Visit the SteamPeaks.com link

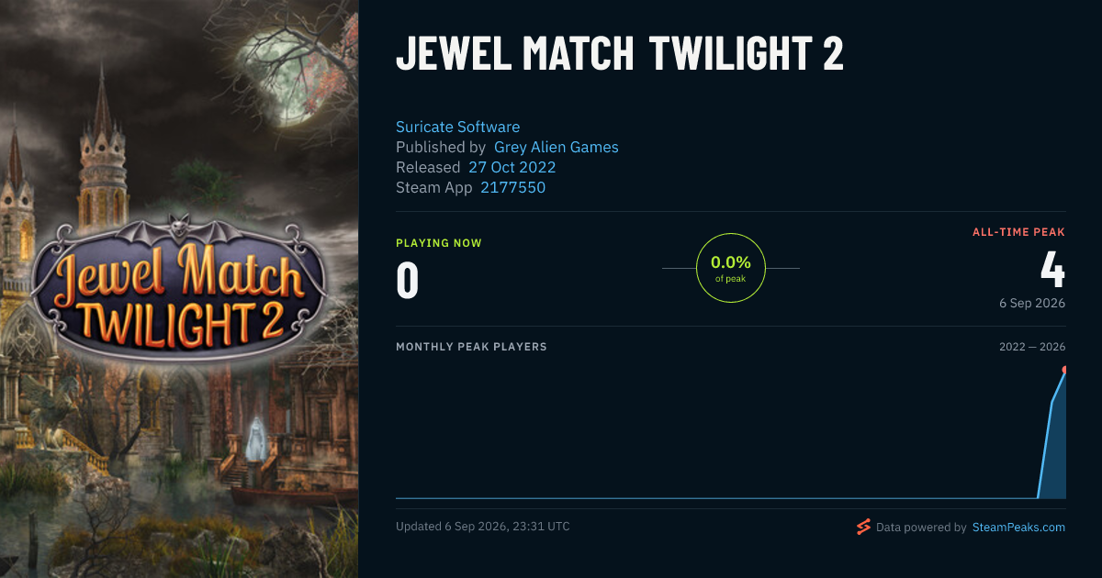[x=1019, y=528]
